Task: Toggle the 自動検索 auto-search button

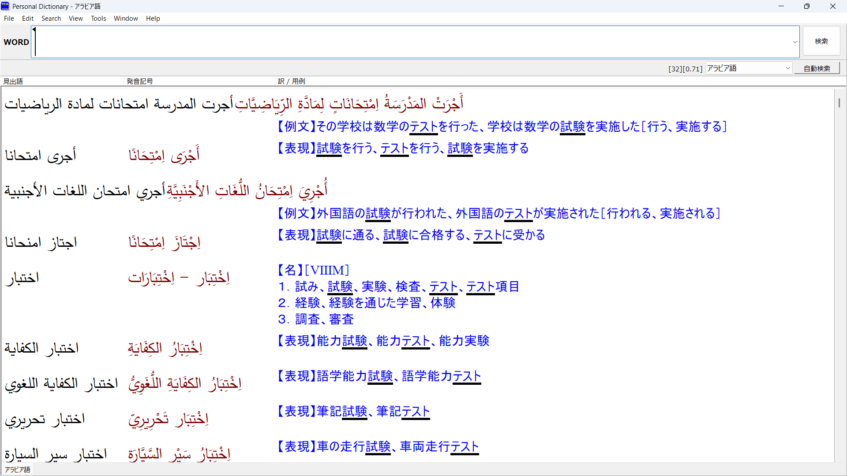Action: [x=817, y=68]
